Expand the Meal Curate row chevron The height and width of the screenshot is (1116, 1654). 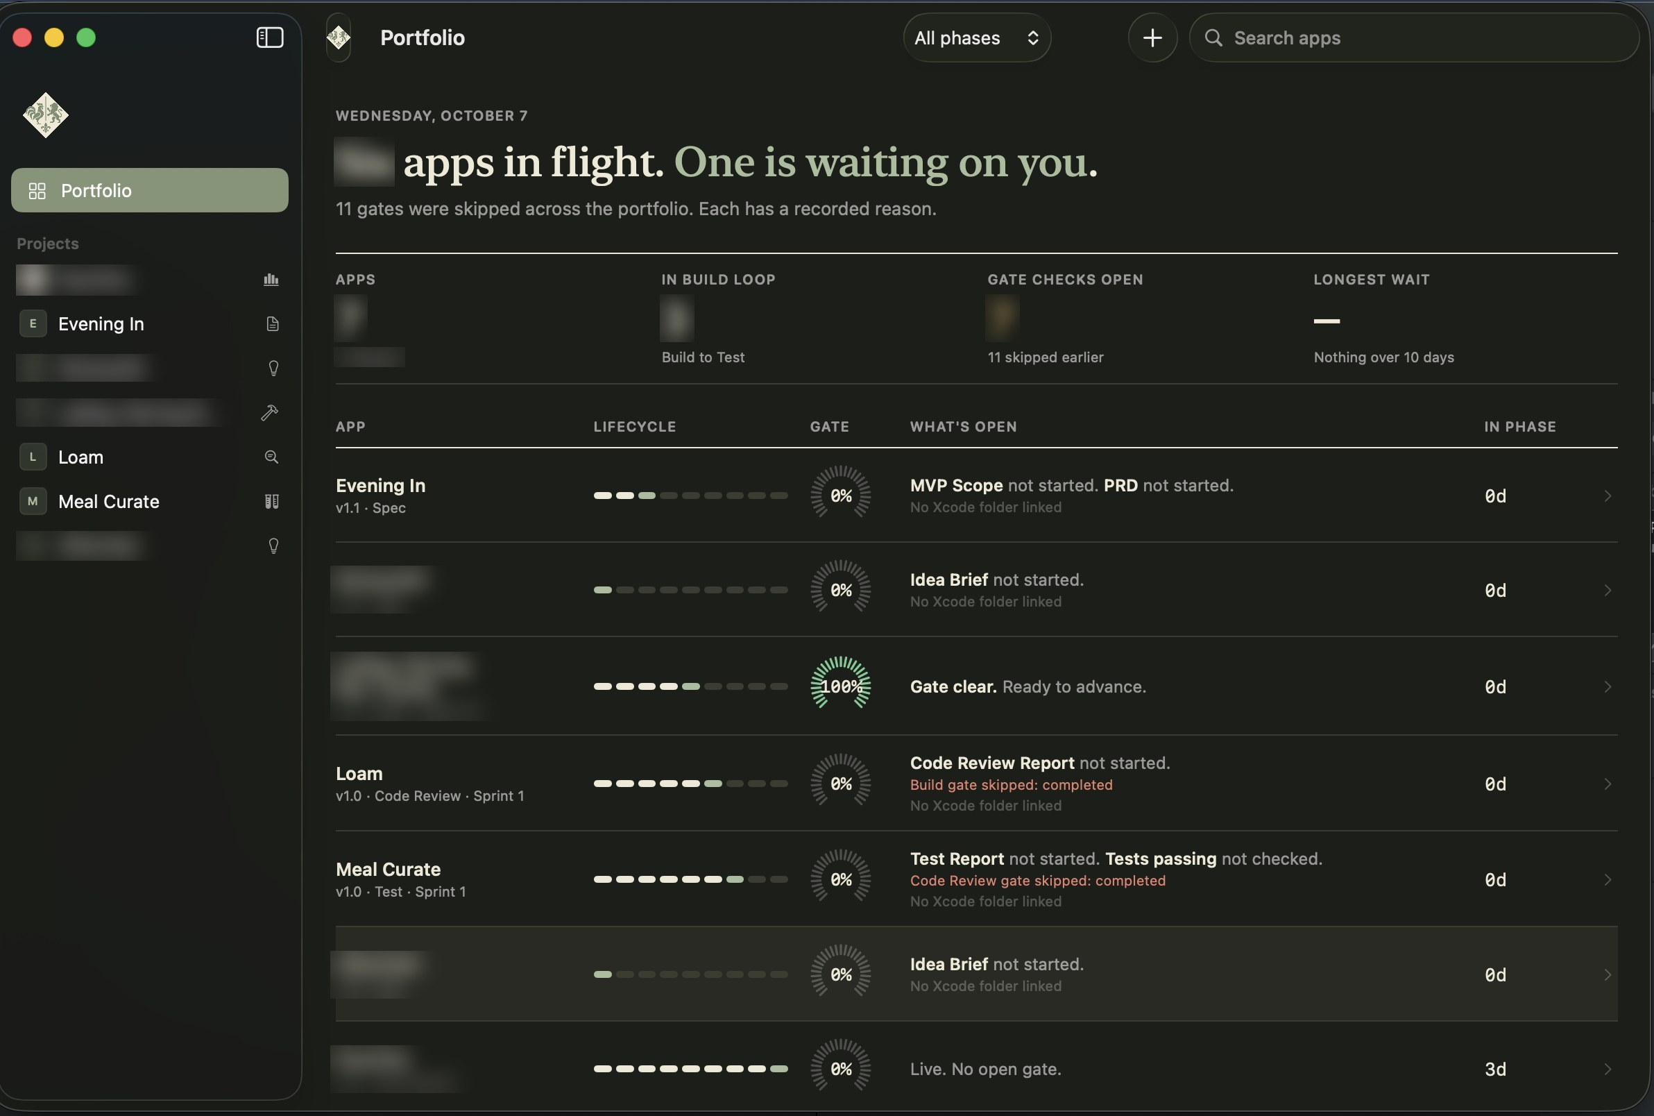[x=1607, y=880]
